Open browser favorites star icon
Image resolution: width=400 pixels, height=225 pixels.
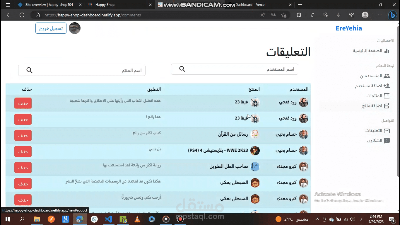pyautogui.click(x=313, y=15)
